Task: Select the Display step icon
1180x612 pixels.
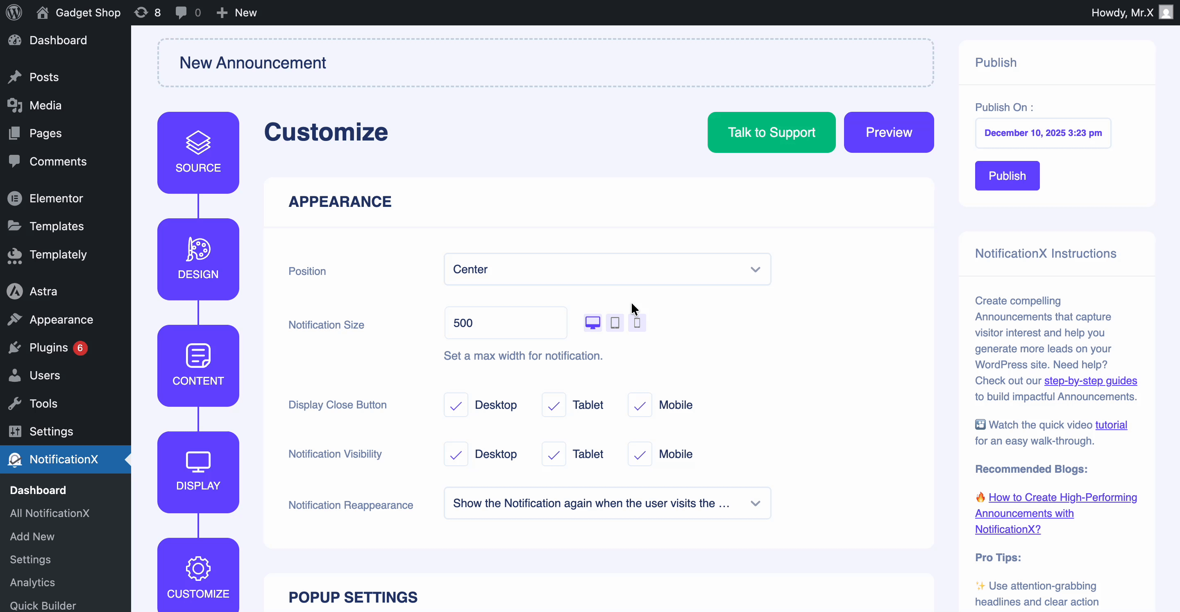Action: 198,472
